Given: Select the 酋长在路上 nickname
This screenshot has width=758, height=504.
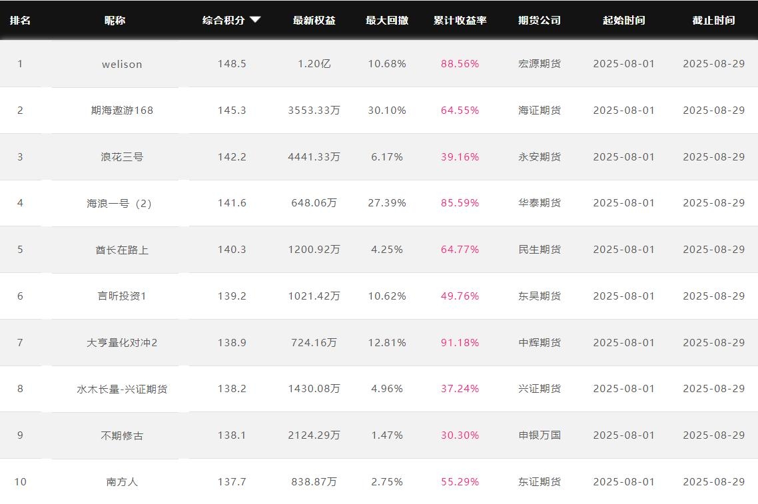Looking at the screenshot, I should pyautogui.click(x=122, y=250).
